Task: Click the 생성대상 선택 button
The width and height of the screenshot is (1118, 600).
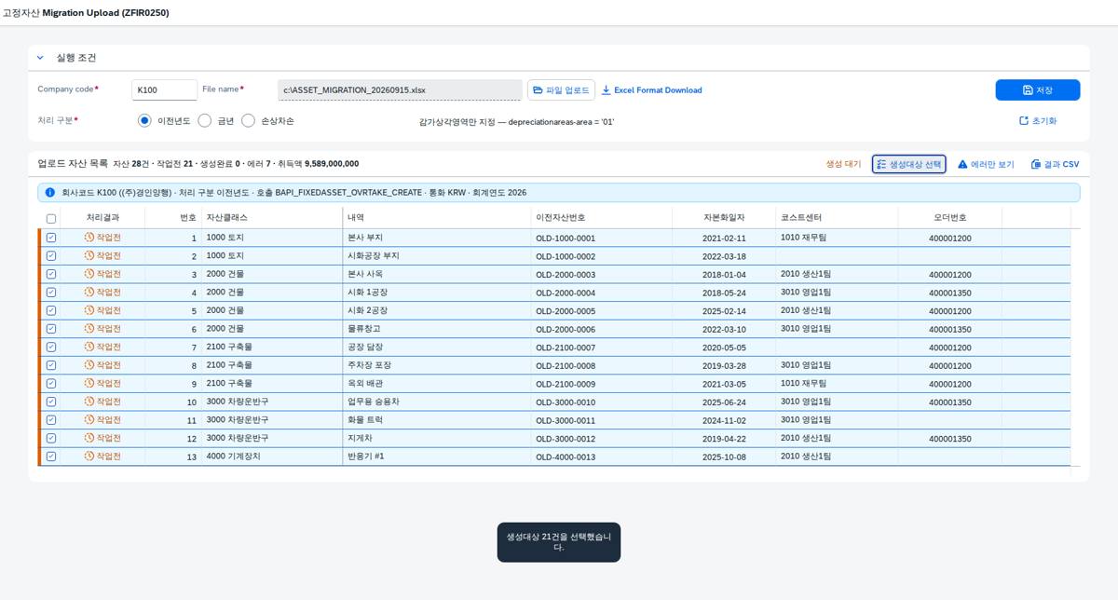Action: click(x=908, y=164)
